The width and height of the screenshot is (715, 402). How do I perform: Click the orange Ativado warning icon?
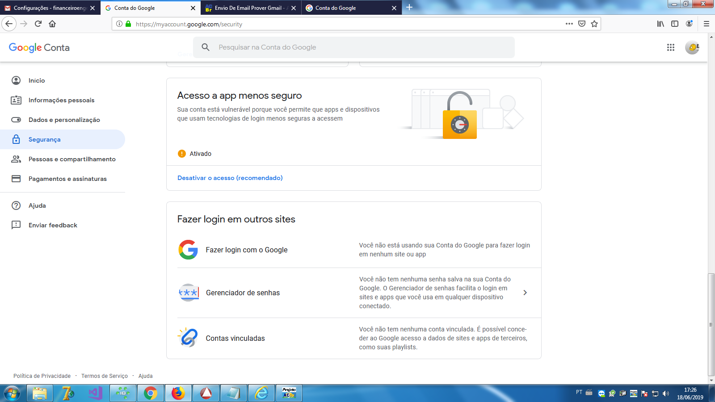[182, 154]
